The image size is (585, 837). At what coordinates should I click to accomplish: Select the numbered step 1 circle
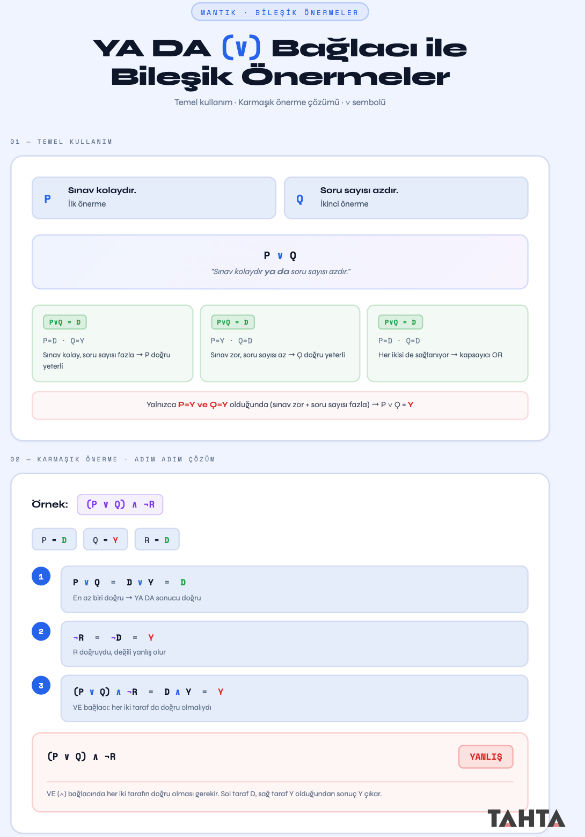point(41,576)
